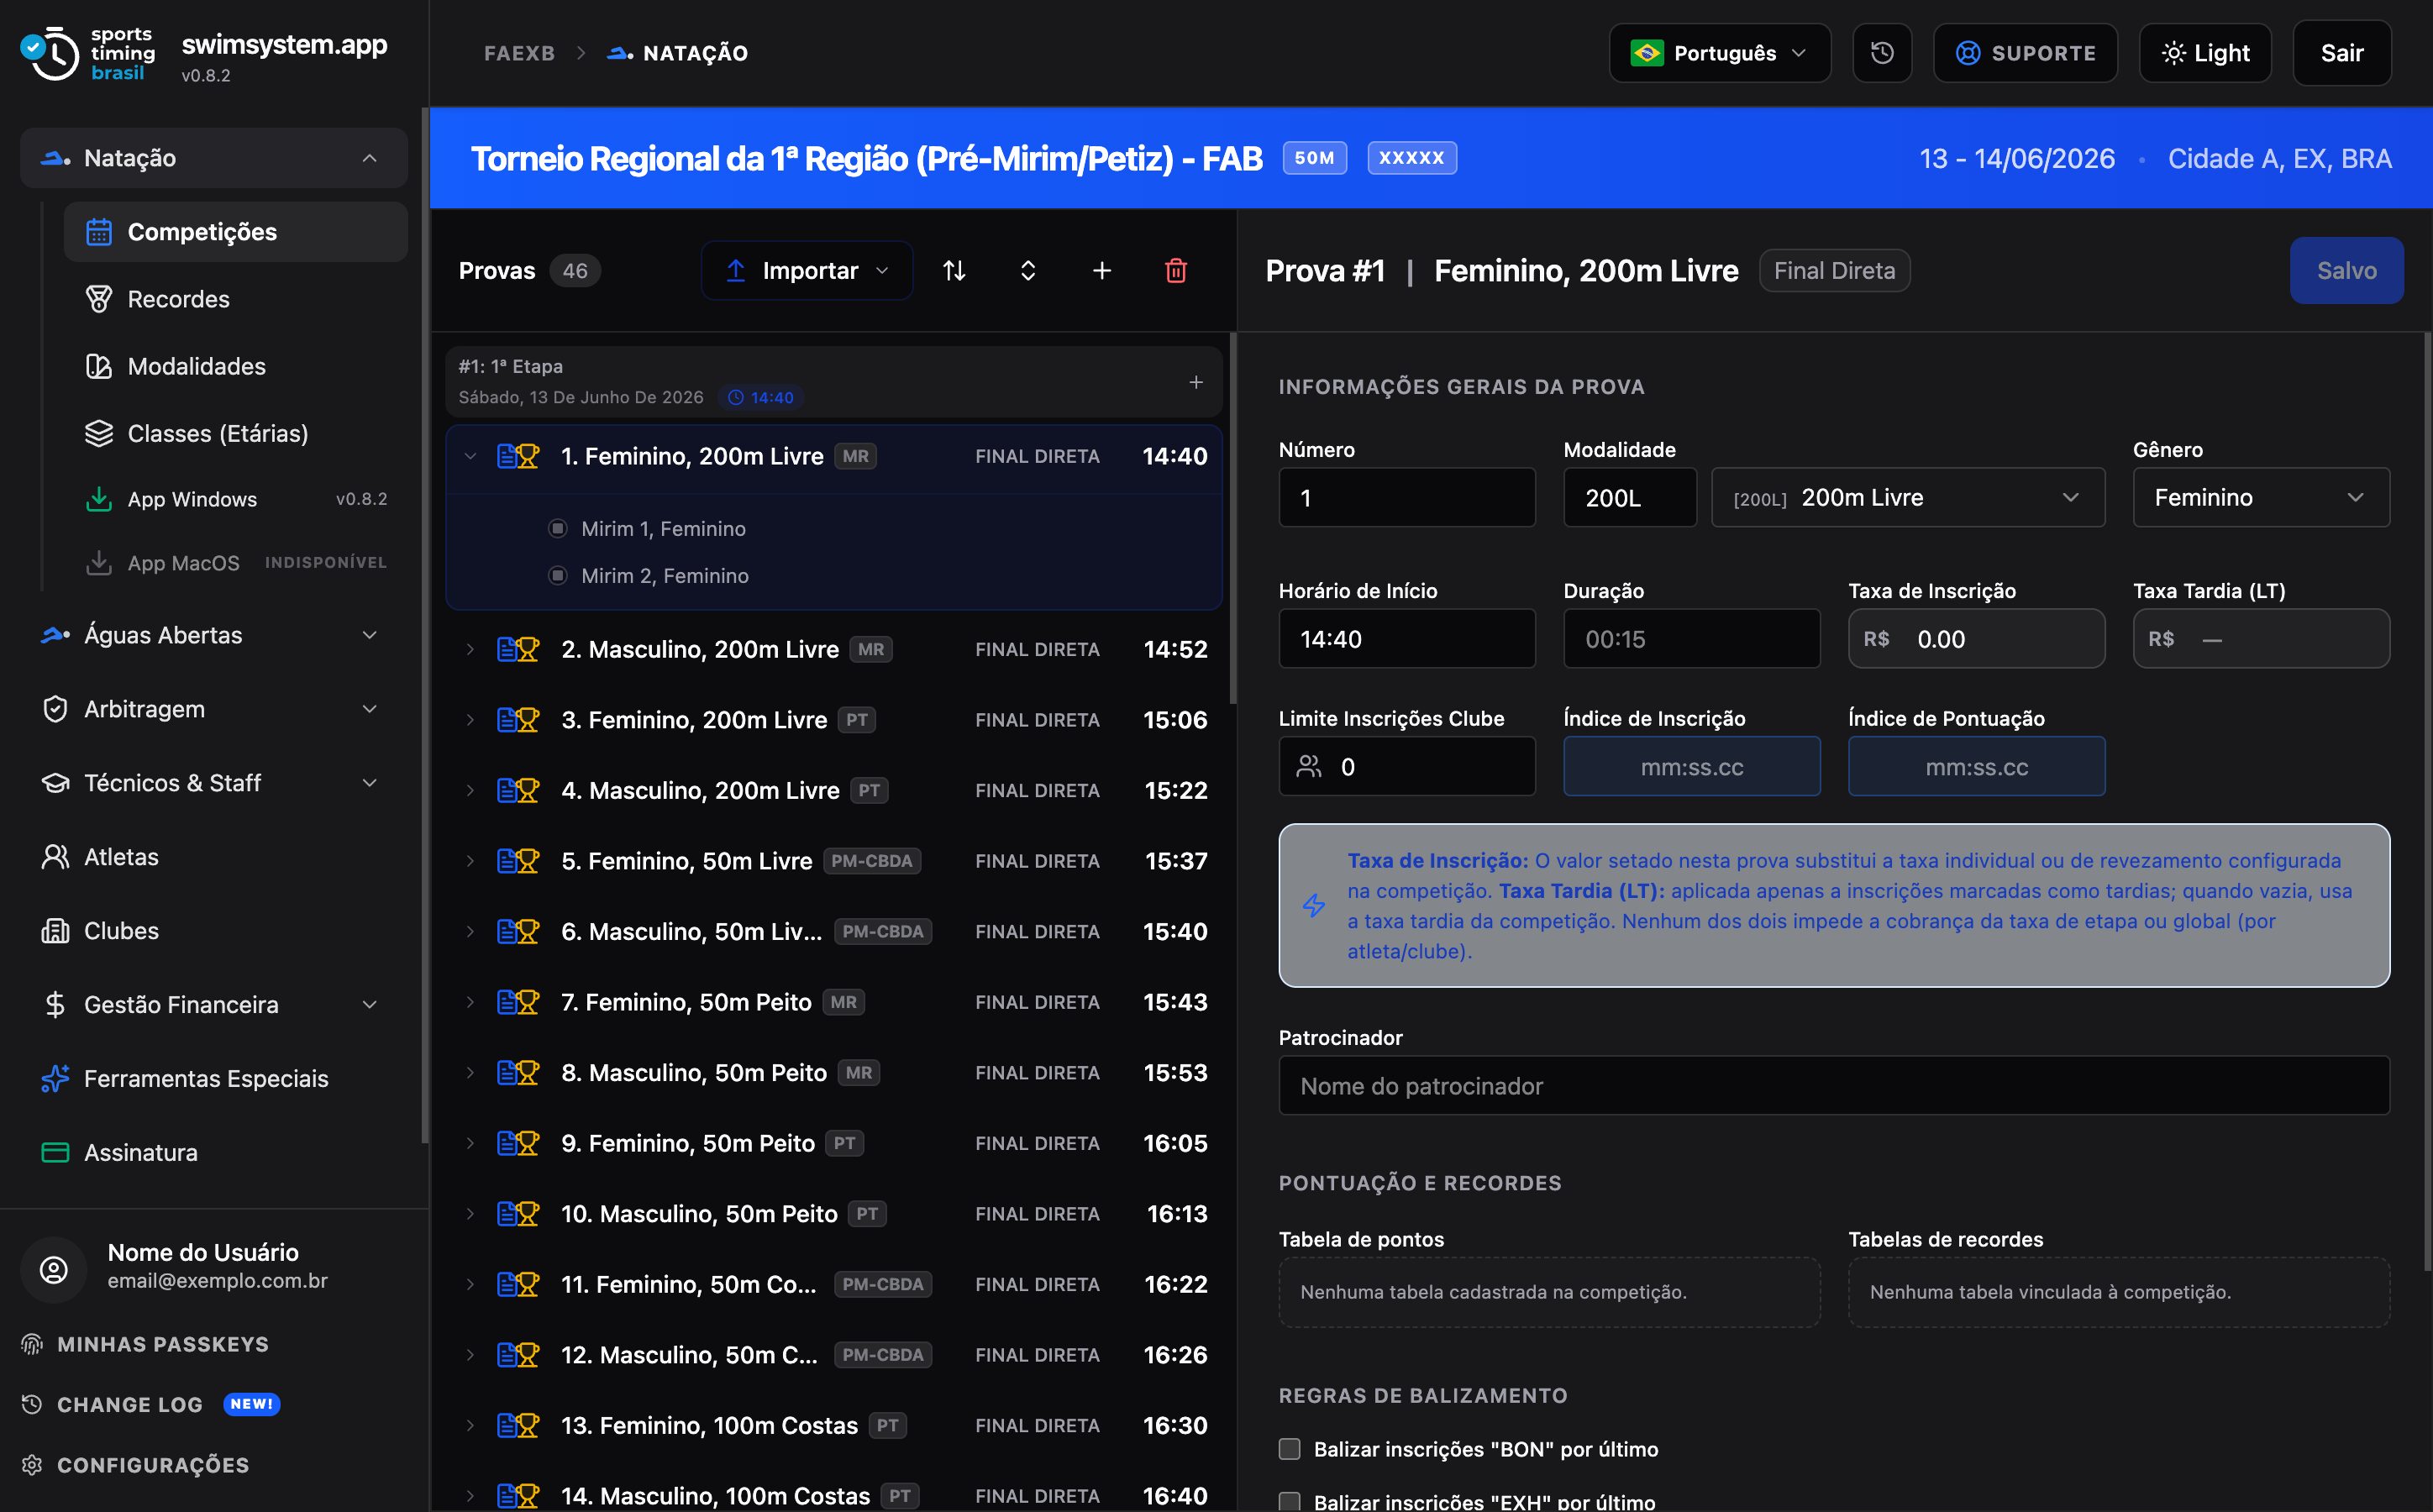This screenshot has width=2433, height=1512.
Task: Click the Limite Inscrições Clube field
Action: tap(1407, 766)
